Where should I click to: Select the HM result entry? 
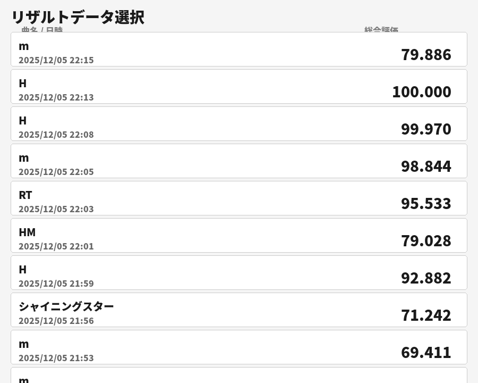point(239,236)
